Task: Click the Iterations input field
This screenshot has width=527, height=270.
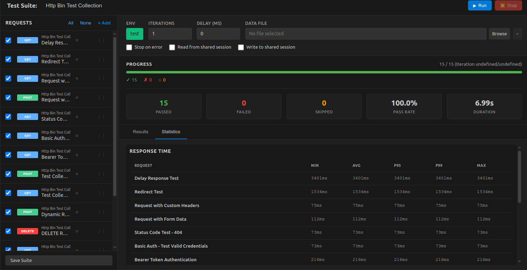Action: coord(170,34)
